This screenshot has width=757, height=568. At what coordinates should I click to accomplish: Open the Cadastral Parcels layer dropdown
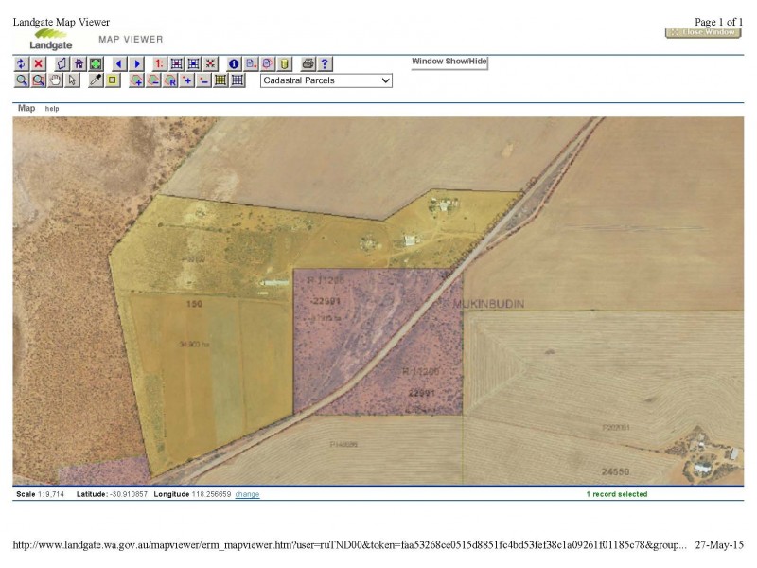[325, 80]
